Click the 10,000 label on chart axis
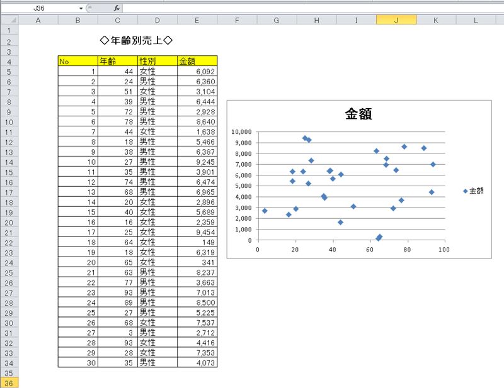Viewport: 504px width, 388px height. (241, 132)
